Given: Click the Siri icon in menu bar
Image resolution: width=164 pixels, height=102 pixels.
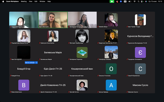Looking at the screenshot, I should coord(146,1).
